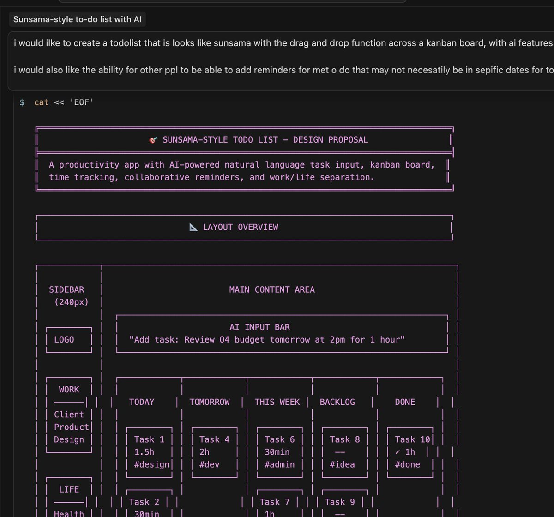
Task: Click the target emoji in the proposal title
Action: 152,139
